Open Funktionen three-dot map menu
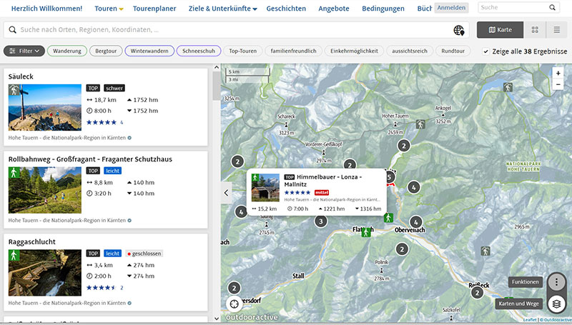 pos(556,281)
